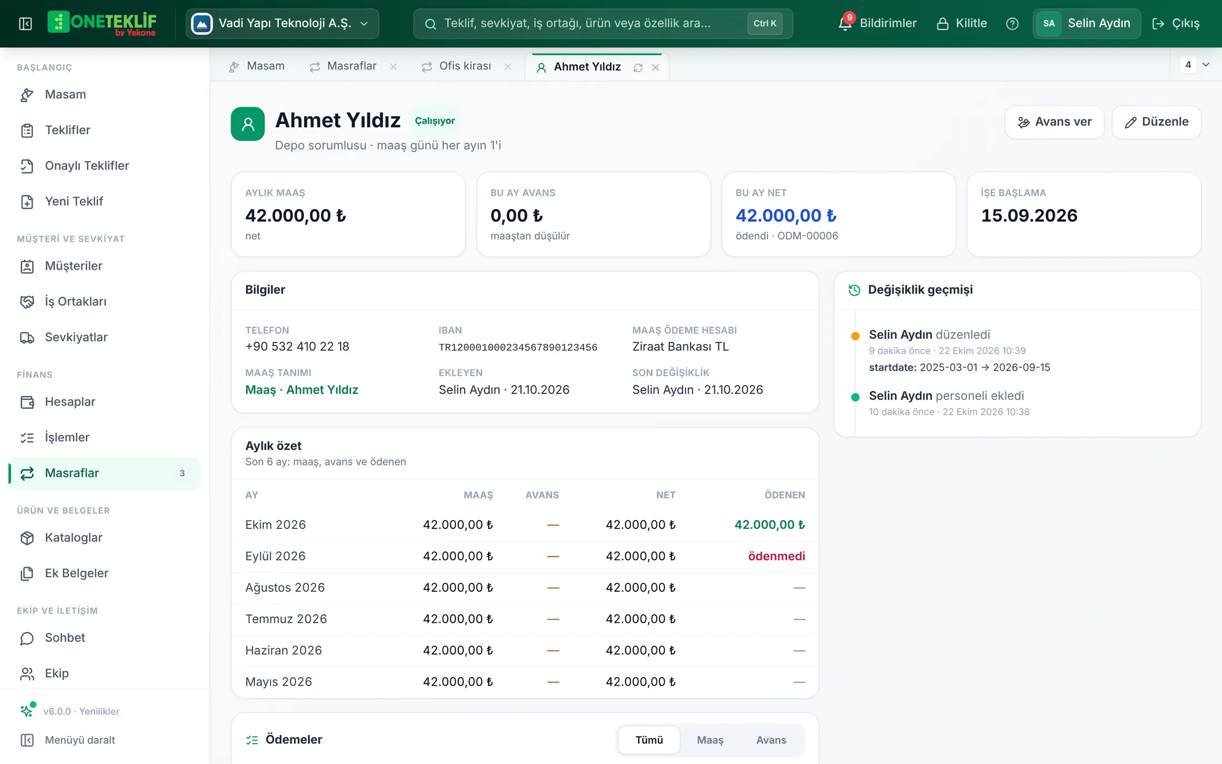This screenshot has height=764, width=1222.
Task: Open the Maaş · Ahmet Yıldız link
Action: pos(302,390)
